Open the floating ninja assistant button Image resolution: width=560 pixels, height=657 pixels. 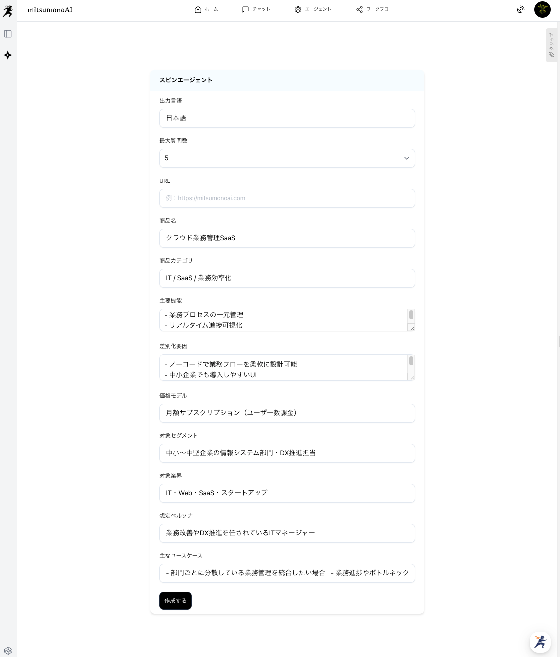coord(540,642)
